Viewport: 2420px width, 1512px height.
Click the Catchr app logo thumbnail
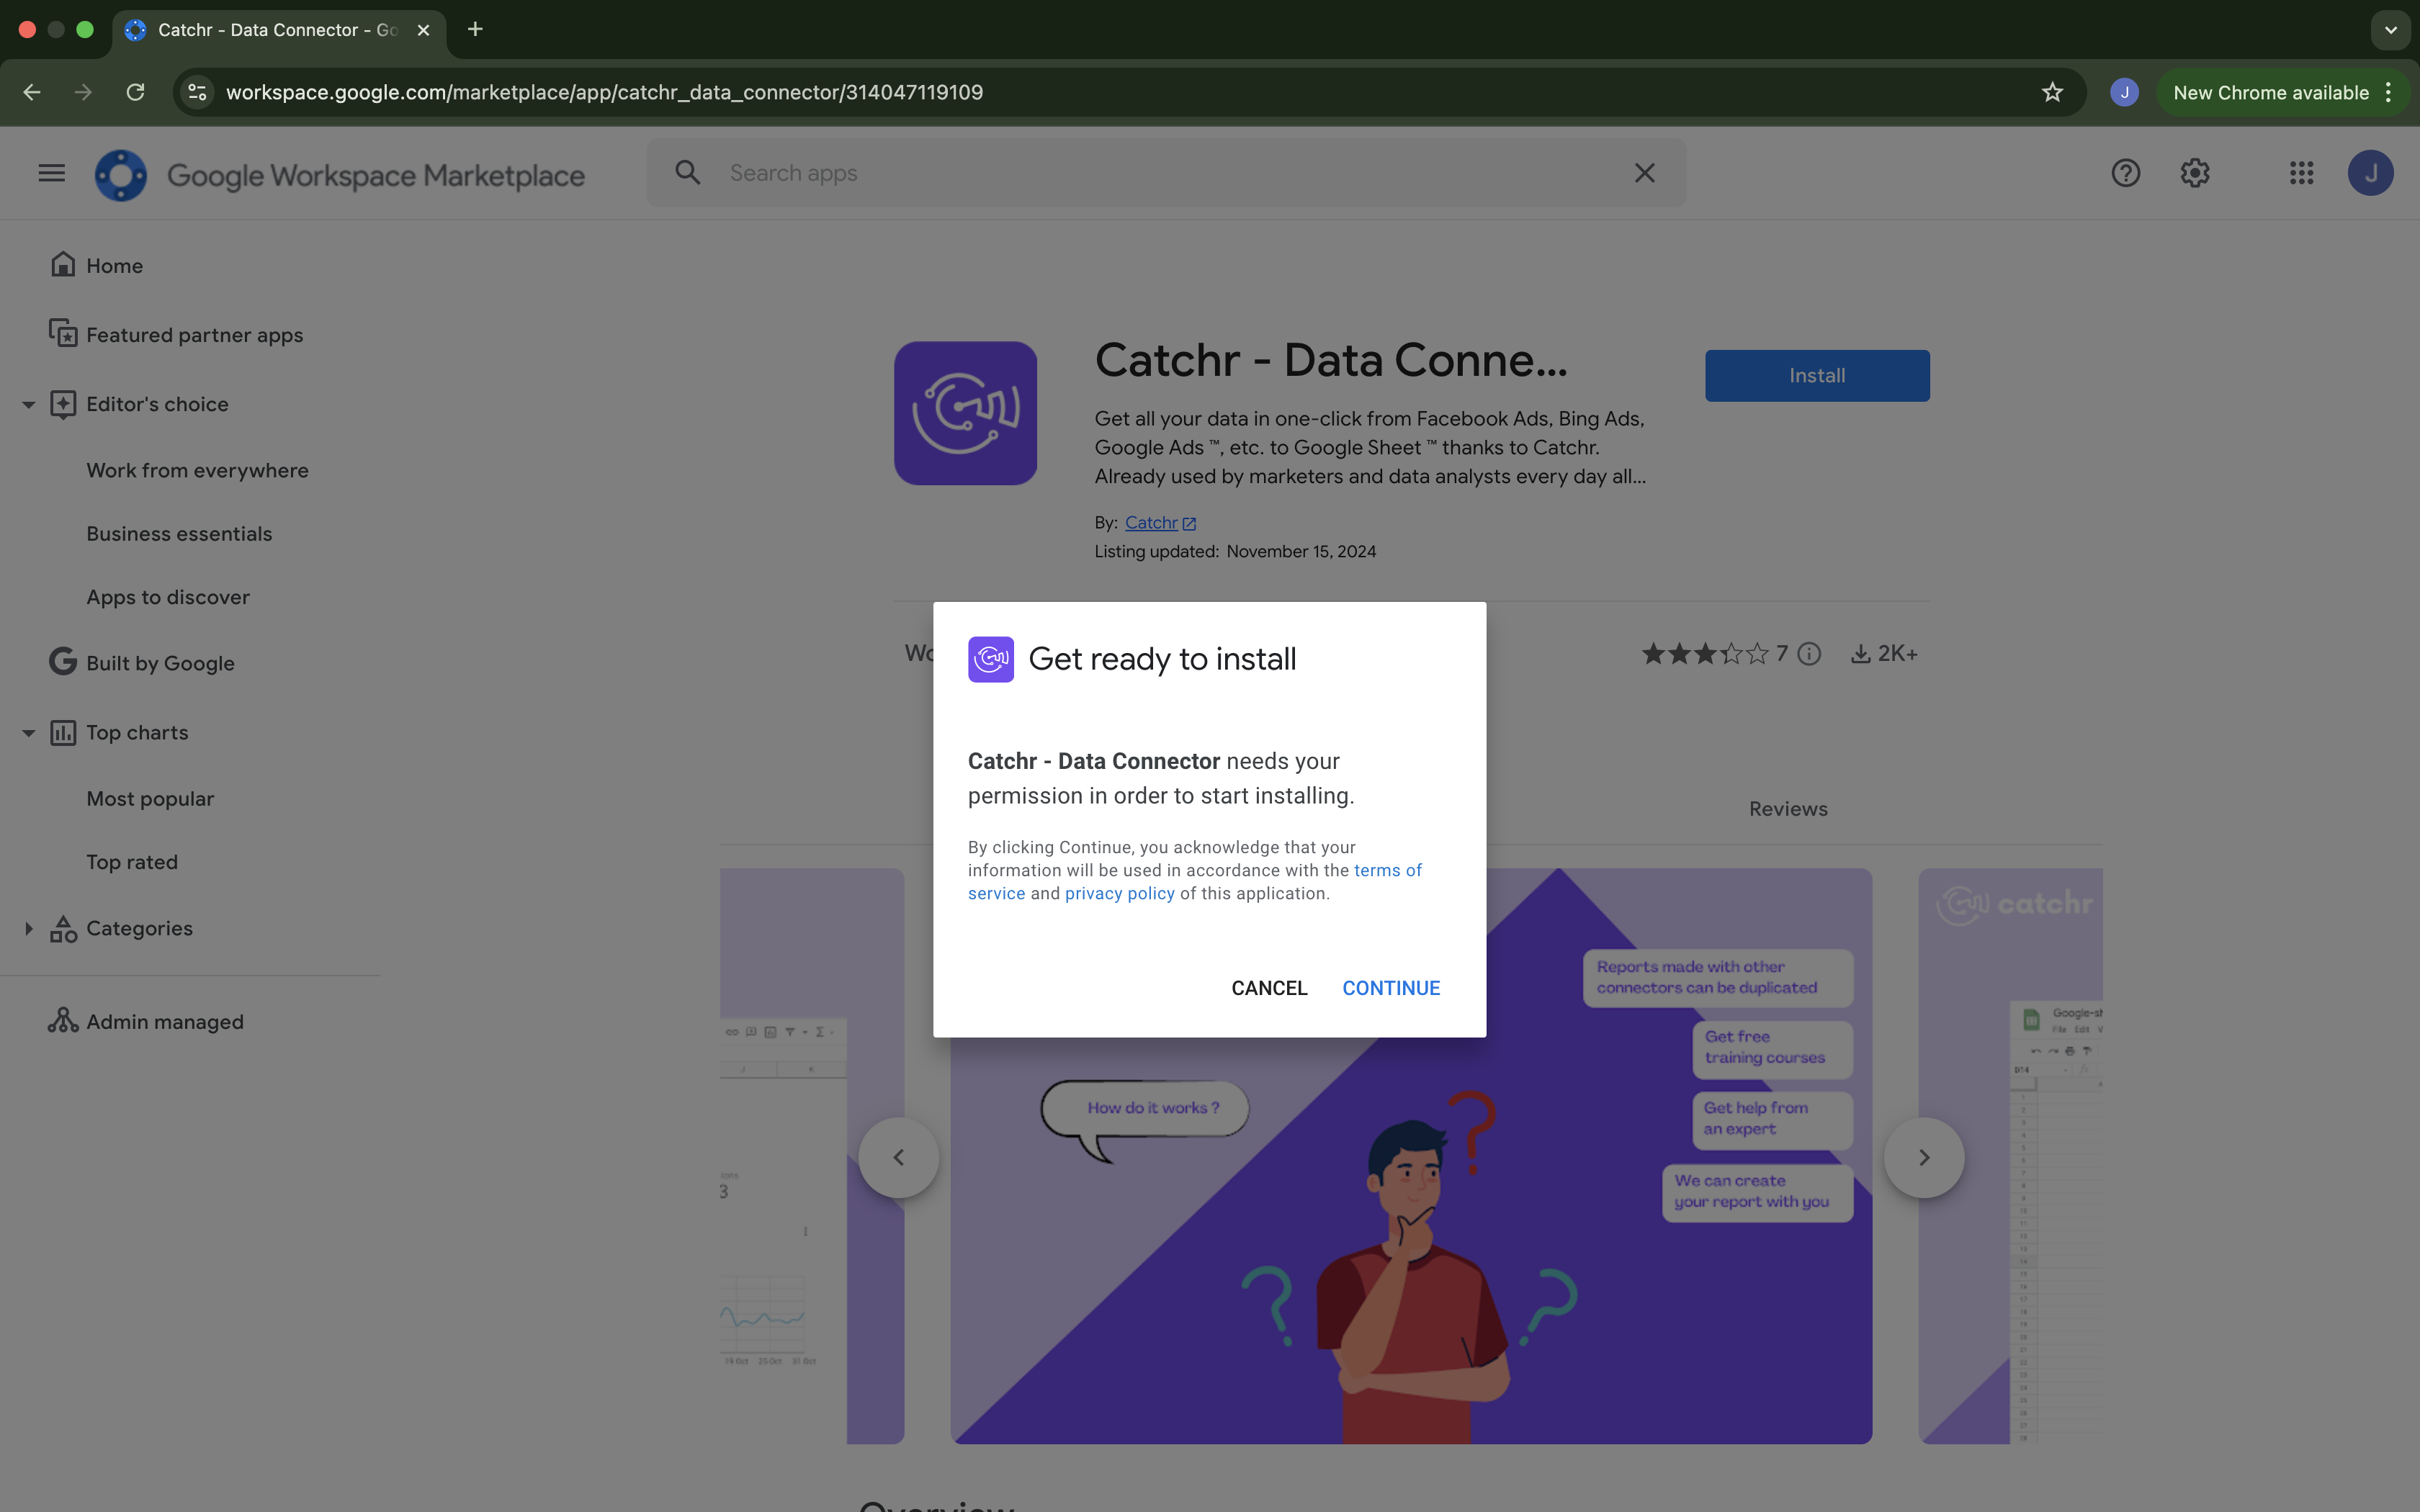[965, 413]
